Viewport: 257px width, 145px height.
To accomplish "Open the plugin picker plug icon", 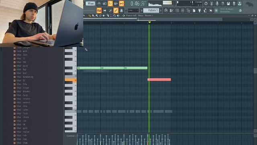I will point(200,10).
